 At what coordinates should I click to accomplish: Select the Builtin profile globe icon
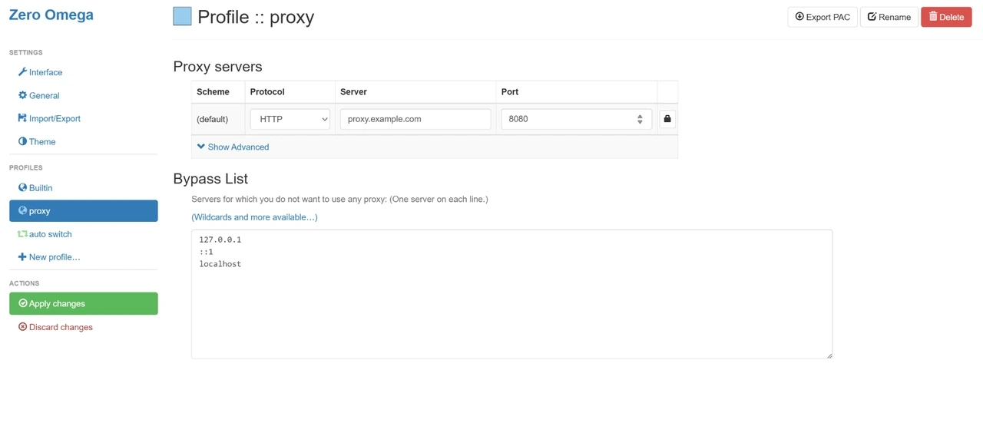[x=23, y=187]
